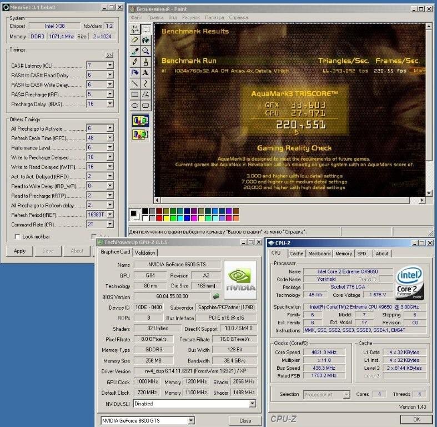Click Paint's horizontal scrollbar right arrow
This screenshot has height=427, width=437.
click(422, 200)
